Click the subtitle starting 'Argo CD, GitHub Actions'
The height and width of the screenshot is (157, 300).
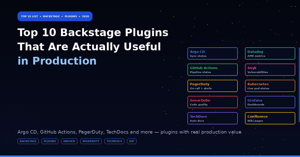click(129, 132)
